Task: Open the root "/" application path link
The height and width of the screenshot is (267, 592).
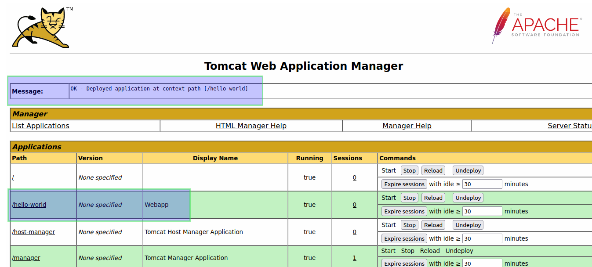Action: click(x=13, y=177)
